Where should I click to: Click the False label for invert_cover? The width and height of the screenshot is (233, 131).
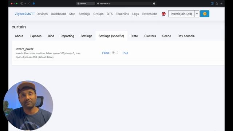click(106, 53)
